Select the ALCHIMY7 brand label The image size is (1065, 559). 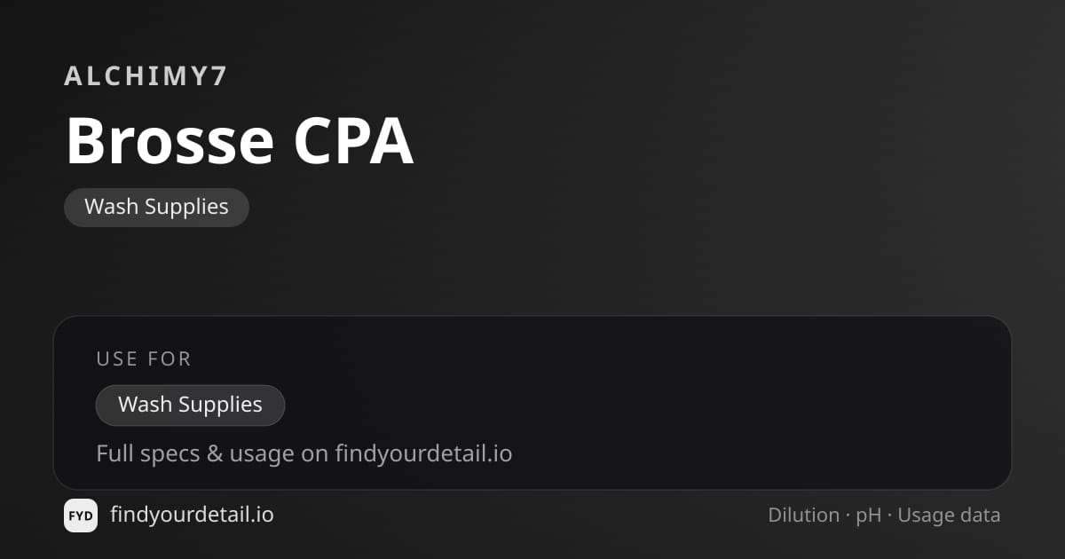[x=146, y=76]
